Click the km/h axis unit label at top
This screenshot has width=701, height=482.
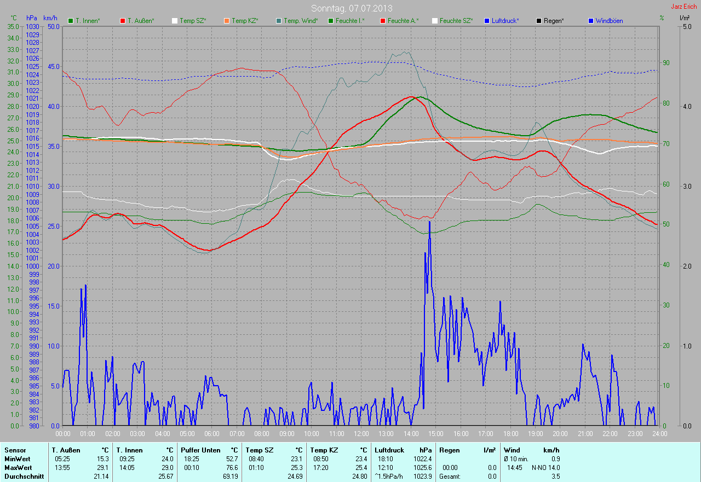tap(50, 18)
